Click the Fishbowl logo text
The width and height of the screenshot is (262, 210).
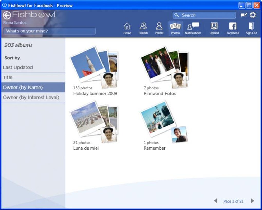coord(34,15)
